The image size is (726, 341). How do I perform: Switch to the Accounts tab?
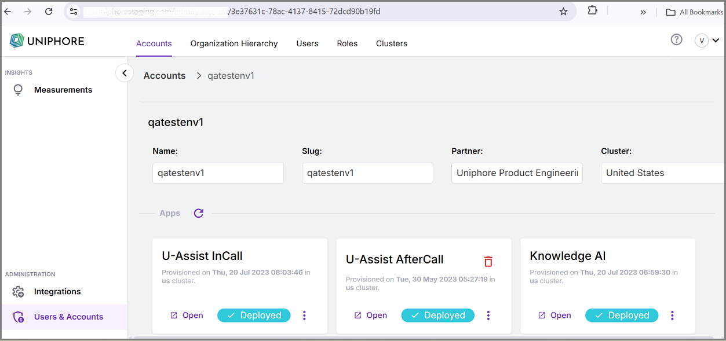click(154, 43)
